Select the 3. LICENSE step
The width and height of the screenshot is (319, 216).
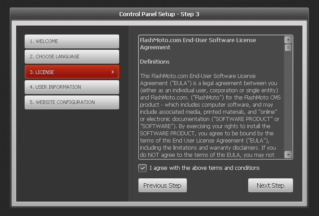click(72, 72)
